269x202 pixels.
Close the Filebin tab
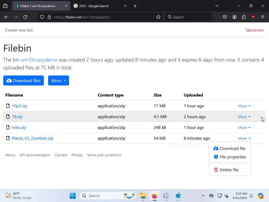pyautogui.click(x=66, y=6)
